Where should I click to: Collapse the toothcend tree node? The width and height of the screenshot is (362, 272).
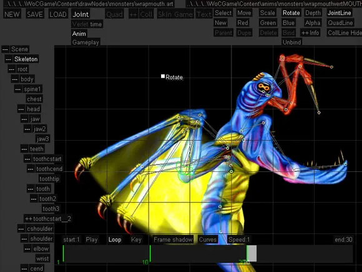(x=31, y=169)
